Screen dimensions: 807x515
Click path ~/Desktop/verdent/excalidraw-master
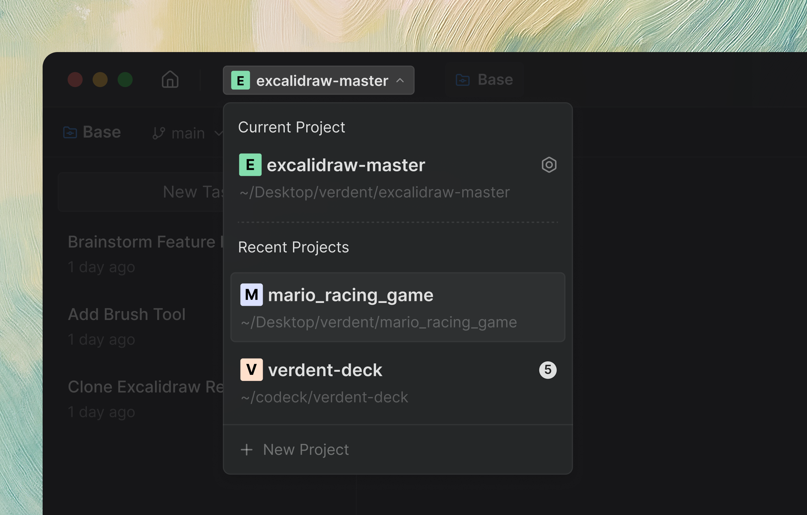[375, 192]
